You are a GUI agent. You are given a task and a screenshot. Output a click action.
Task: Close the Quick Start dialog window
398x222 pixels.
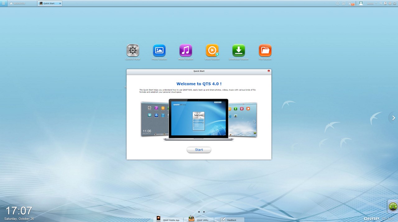pyautogui.click(x=269, y=71)
